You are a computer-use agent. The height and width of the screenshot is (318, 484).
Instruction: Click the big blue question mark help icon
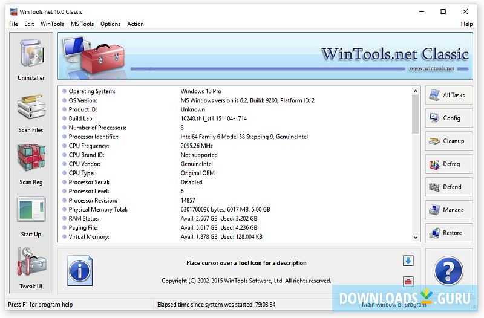[x=448, y=271]
